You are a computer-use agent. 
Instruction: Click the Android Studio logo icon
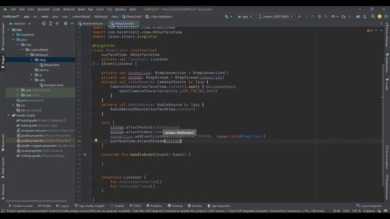5,9
